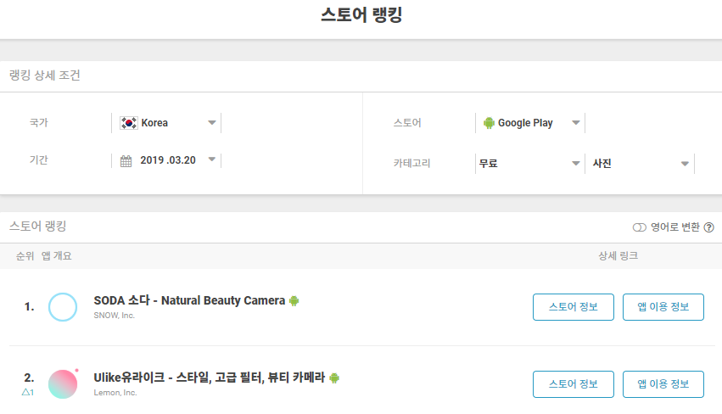Expand the Google Play store dropdown
The width and height of the screenshot is (722, 414).
[x=530, y=123]
